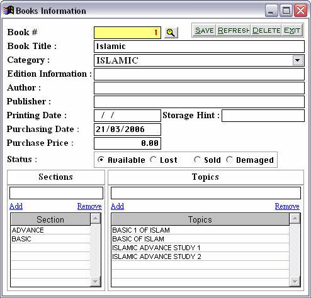Select the ADVANCE row in Section list

pos(50,230)
